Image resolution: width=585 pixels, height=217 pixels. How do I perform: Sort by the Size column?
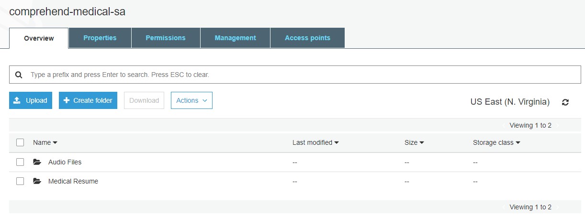coord(414,142)
